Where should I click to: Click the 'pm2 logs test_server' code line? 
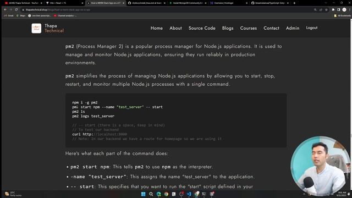(x=93, y=116)
